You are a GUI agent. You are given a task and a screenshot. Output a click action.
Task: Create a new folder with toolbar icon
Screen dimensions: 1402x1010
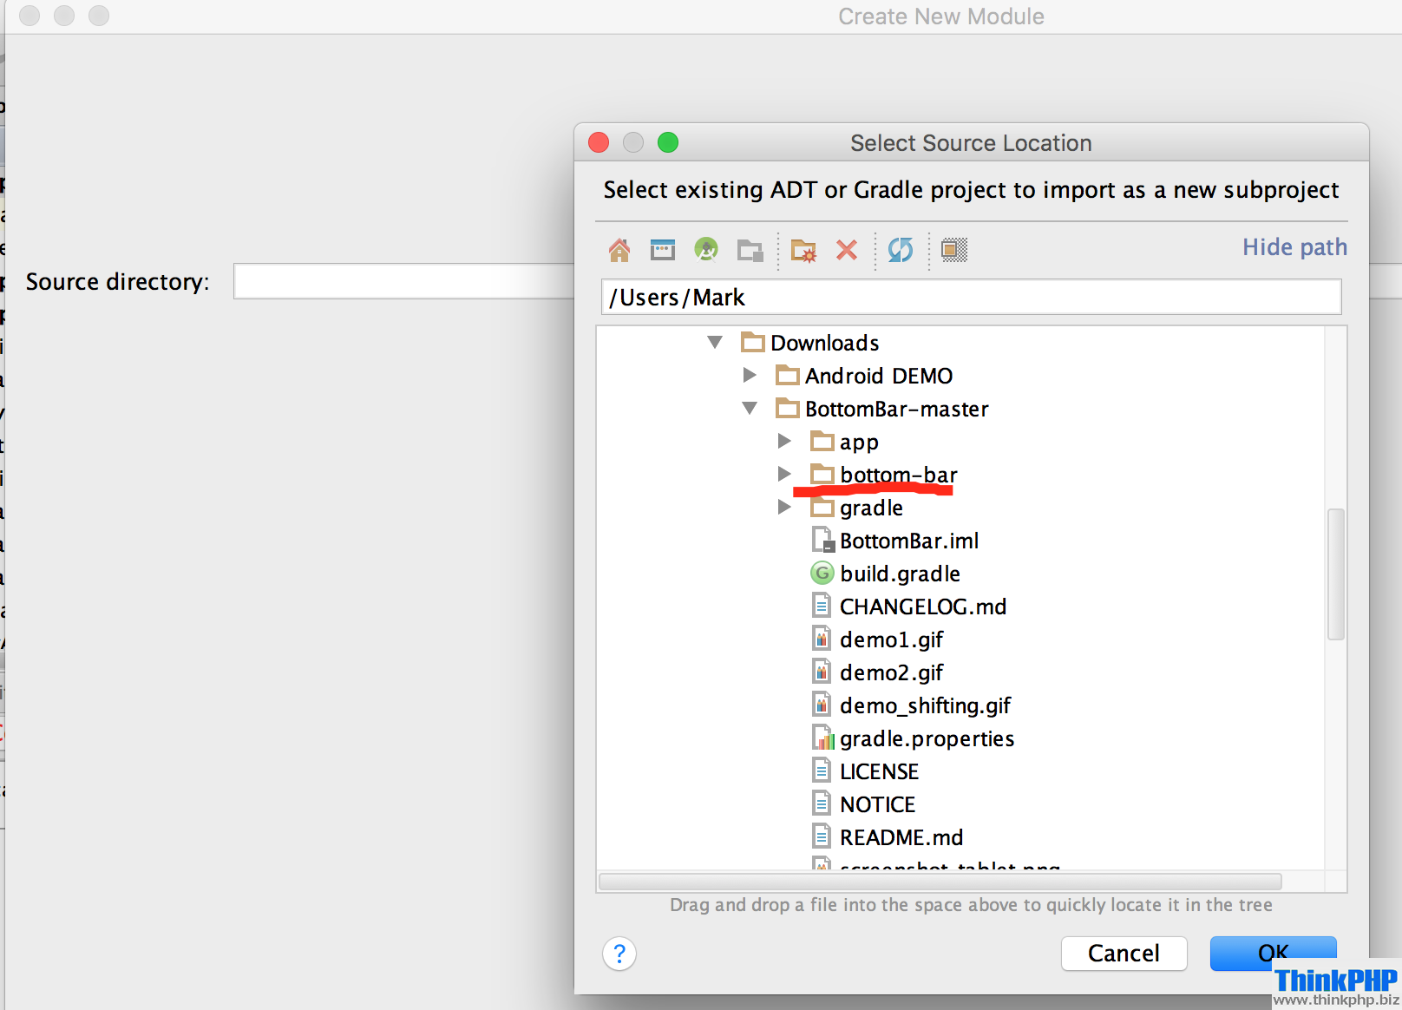click(x=803, y=250)
